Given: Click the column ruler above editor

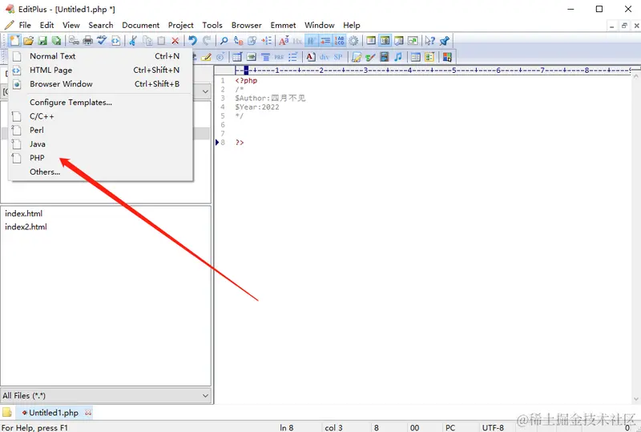Looking at the screenshot, I should tap(433, 71).
